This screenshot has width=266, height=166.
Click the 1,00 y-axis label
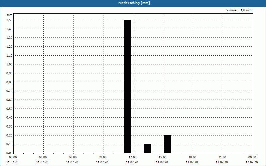pyautogui.click(x=9, y=64)
